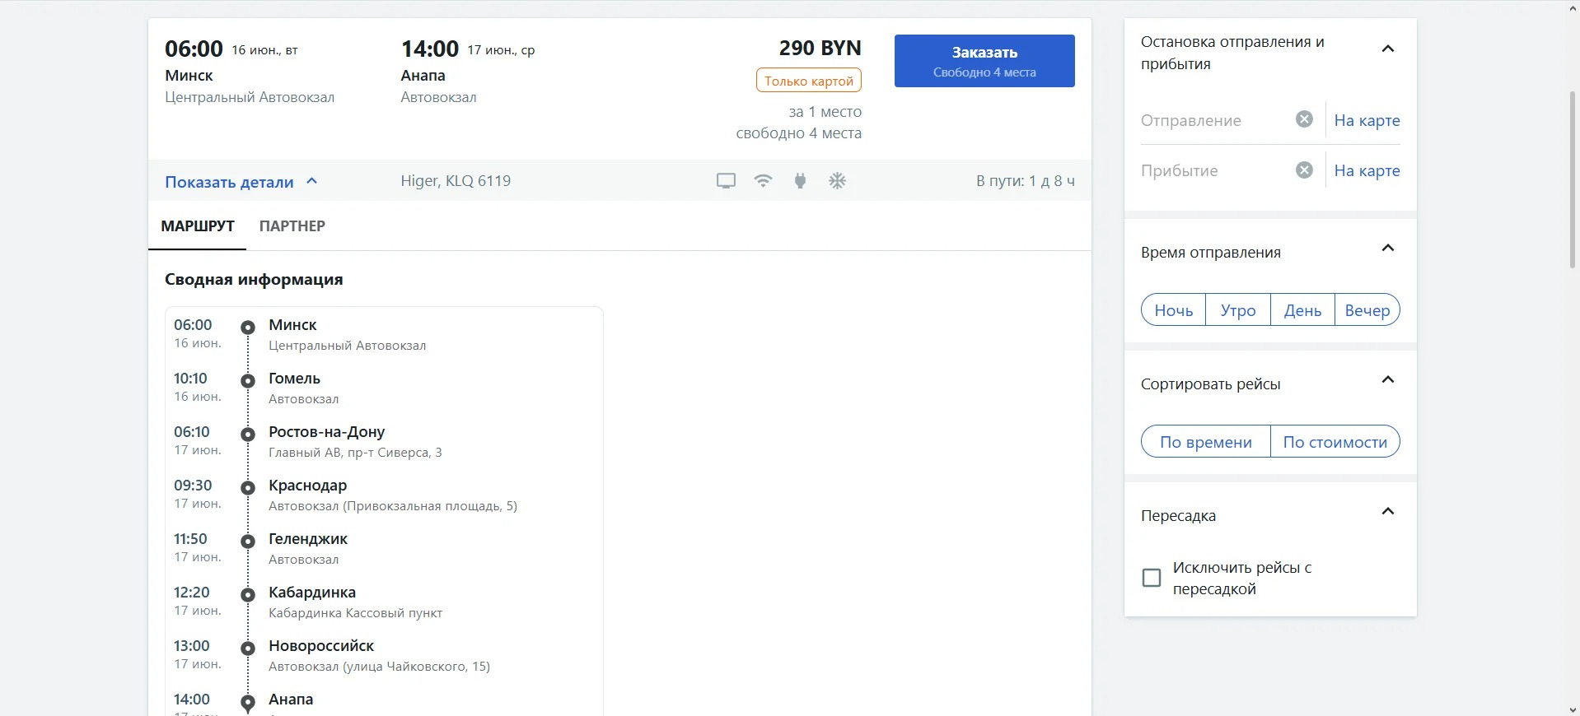Open На карте link for Отправление

click(1367, 120)
